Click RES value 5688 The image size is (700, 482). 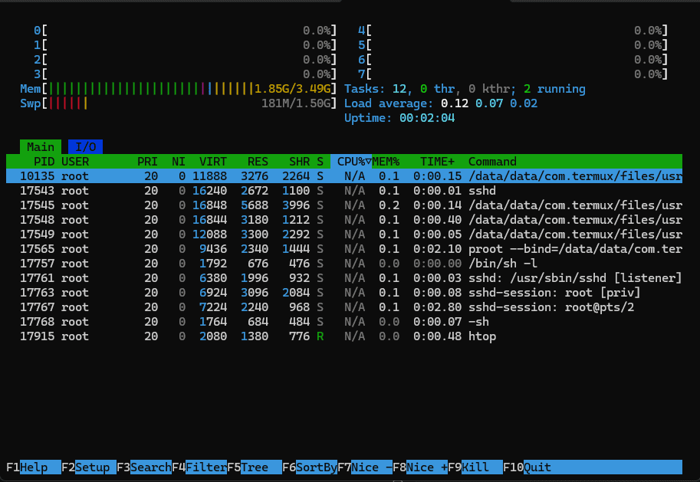255,205
